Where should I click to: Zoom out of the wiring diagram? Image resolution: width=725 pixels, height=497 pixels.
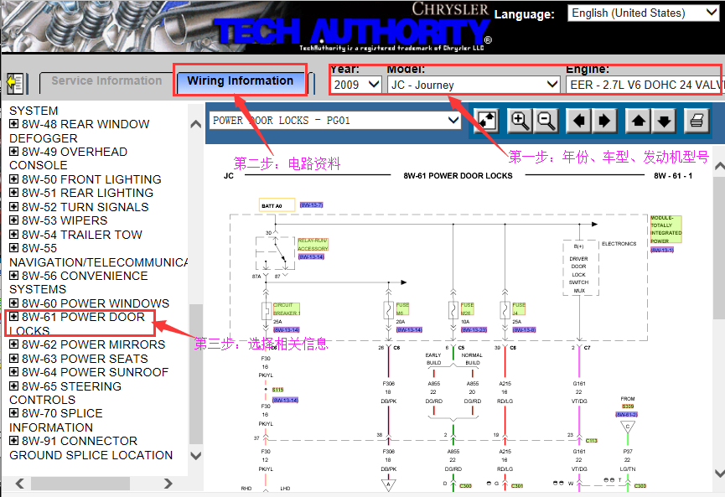click(546, 122)
